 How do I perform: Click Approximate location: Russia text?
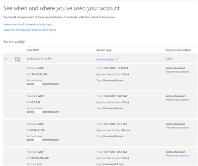113,130
